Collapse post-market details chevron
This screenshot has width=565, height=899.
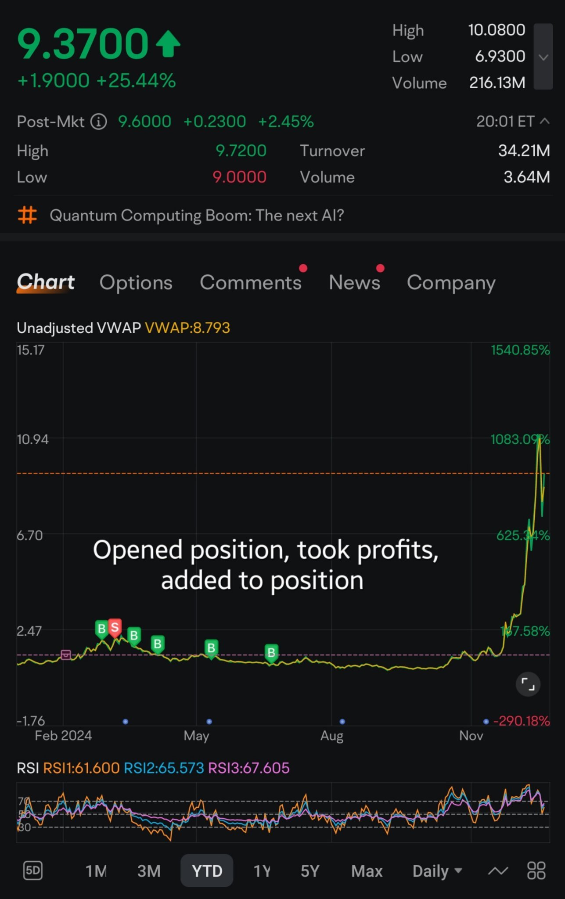point(544,121)
